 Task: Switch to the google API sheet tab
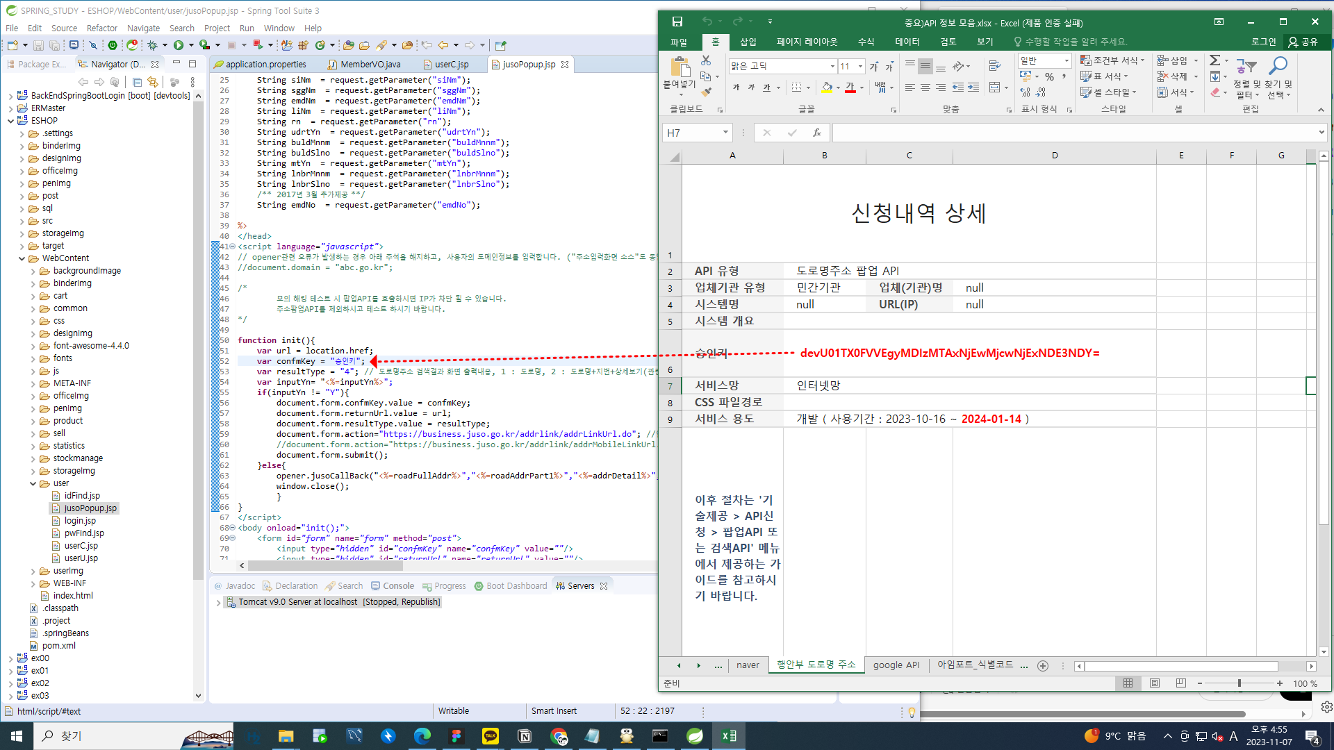point(896,665)
